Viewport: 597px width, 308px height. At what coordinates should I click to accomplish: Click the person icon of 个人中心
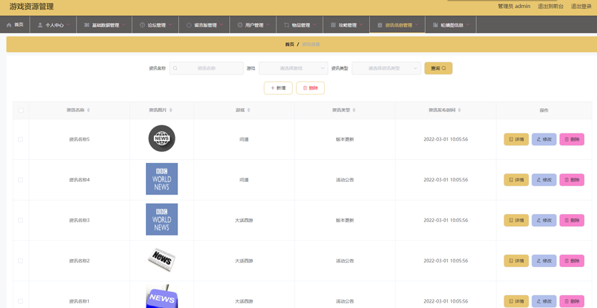[40, 25]
